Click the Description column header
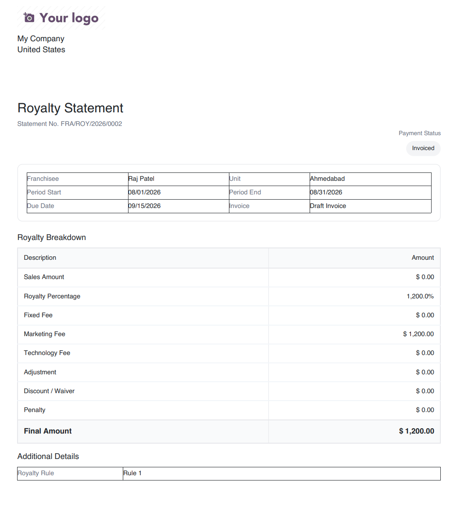 click(40, 258)
